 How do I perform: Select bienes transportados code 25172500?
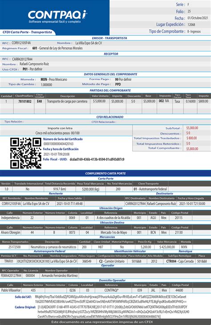(x=15, y=247)
